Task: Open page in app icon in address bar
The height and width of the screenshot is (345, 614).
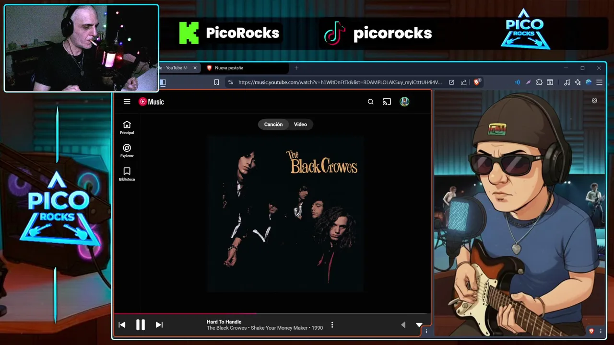Action: click(451, 82)
